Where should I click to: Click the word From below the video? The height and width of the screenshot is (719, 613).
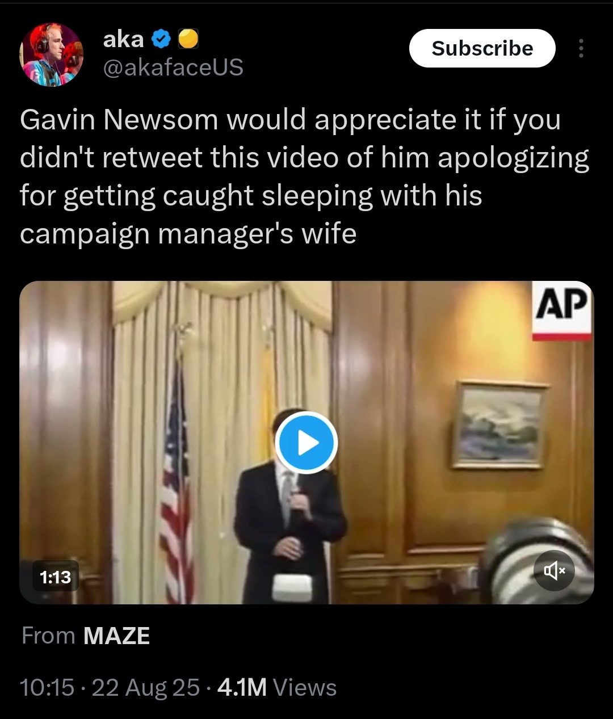pyautogui.click(x=48, y=636)
